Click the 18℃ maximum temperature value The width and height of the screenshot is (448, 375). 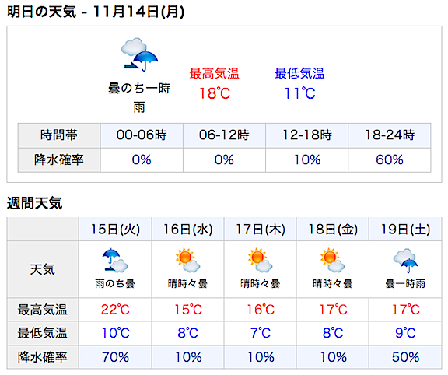tap(215, 93)
